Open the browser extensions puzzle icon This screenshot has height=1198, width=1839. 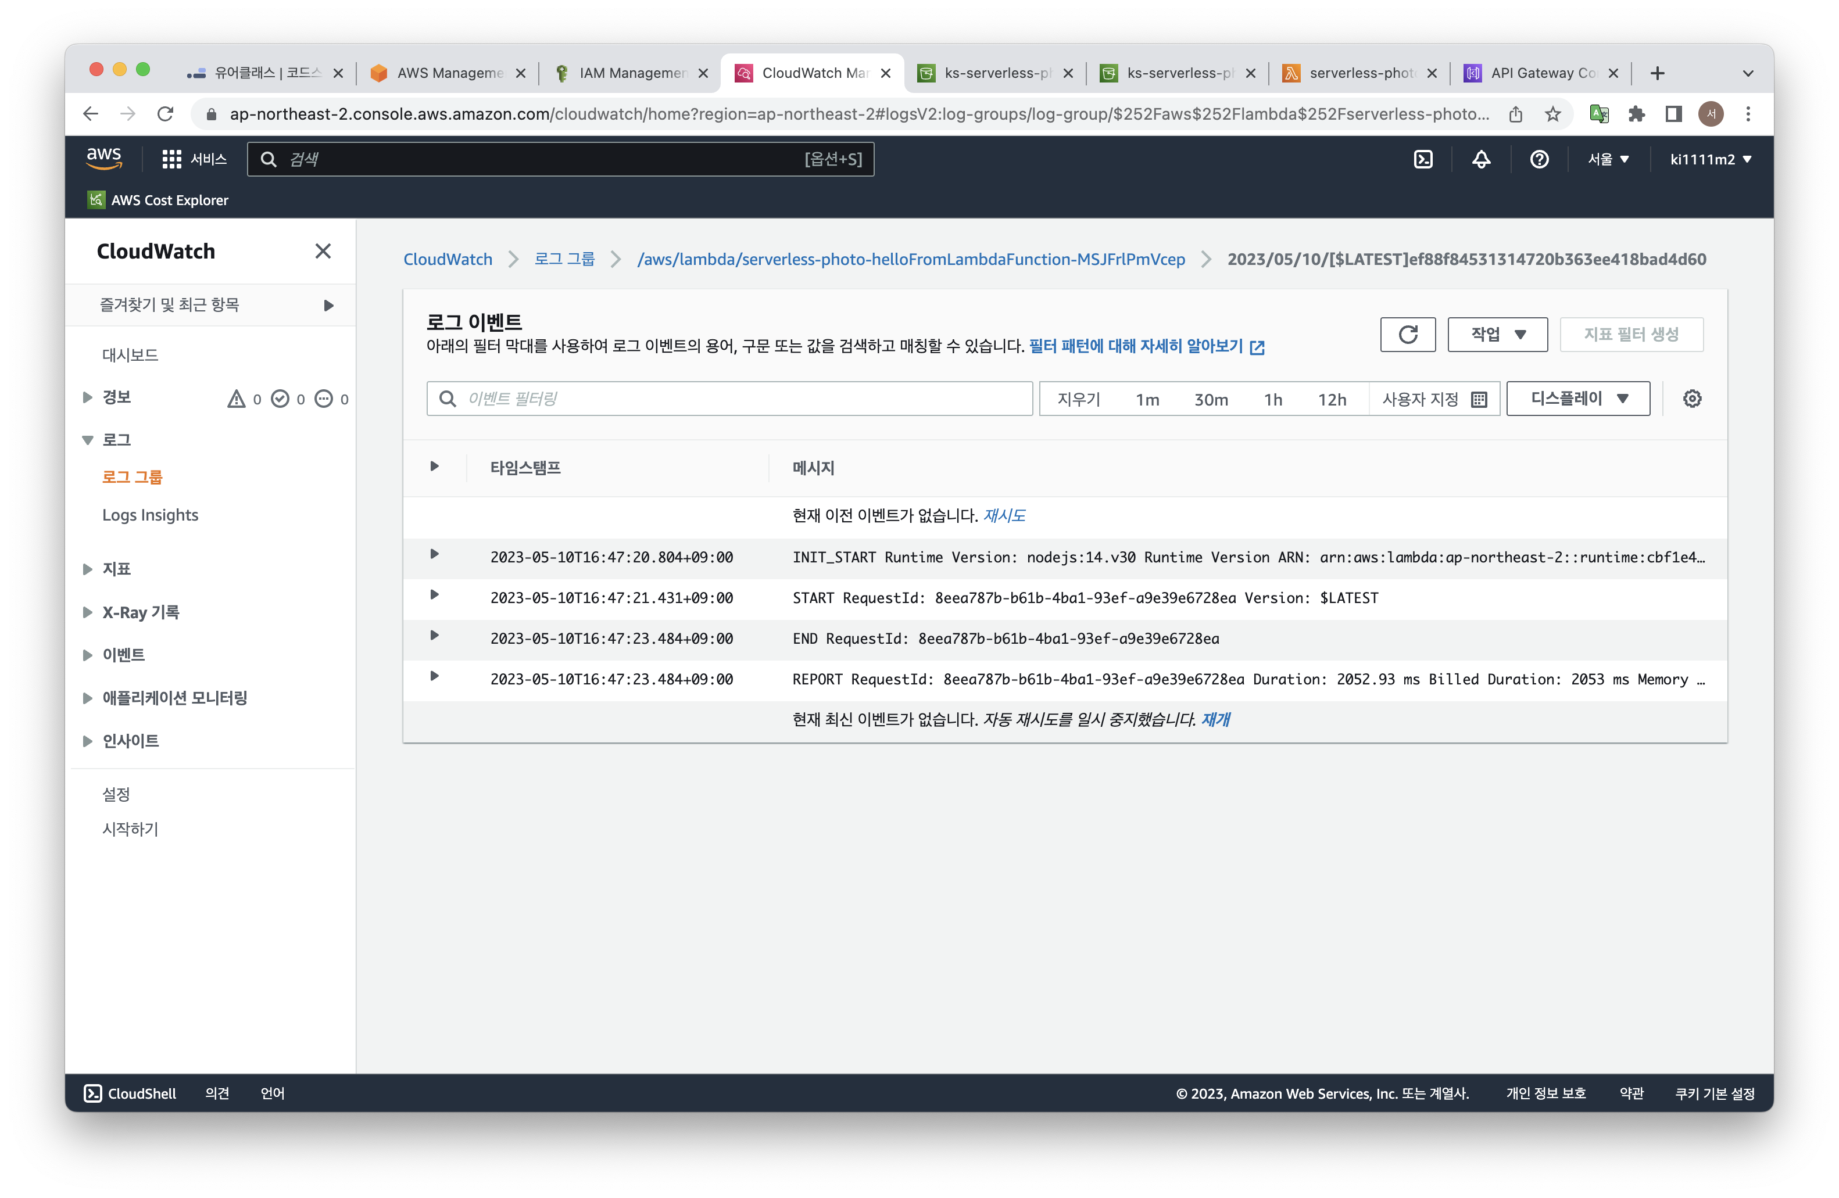1636,114
